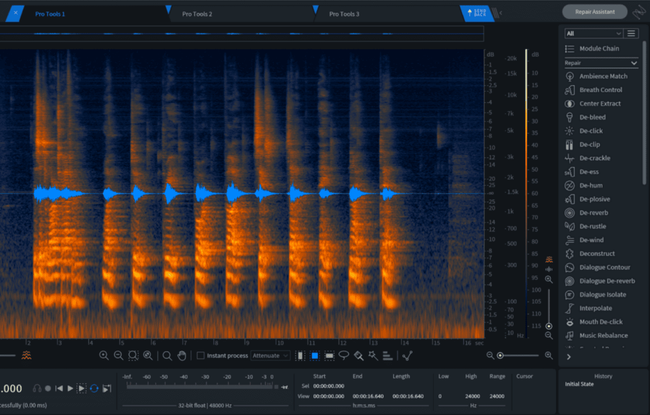Open the De-crackle module
This screenshot has width=650, height=415.
click(588, 158)
